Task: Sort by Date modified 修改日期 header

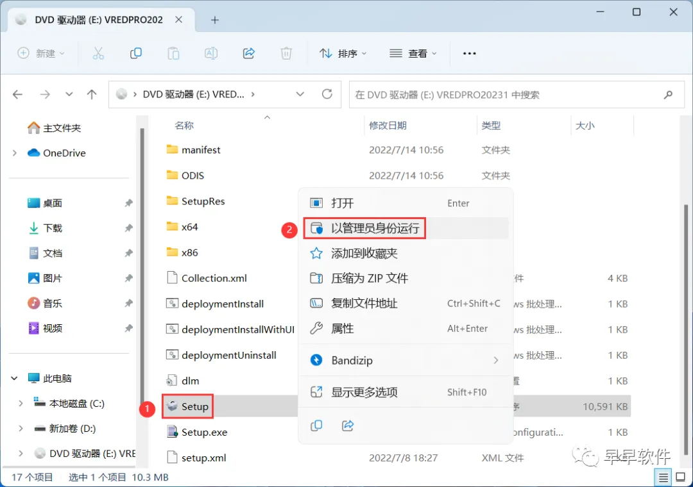Action: pos(388,126)
